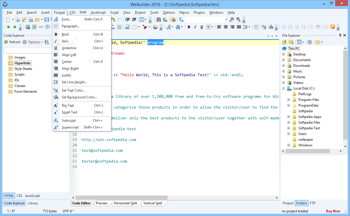350x216 pixels.
Task: Open the File Explorer view mode dropdown
Action: click(x=303, y=42)
